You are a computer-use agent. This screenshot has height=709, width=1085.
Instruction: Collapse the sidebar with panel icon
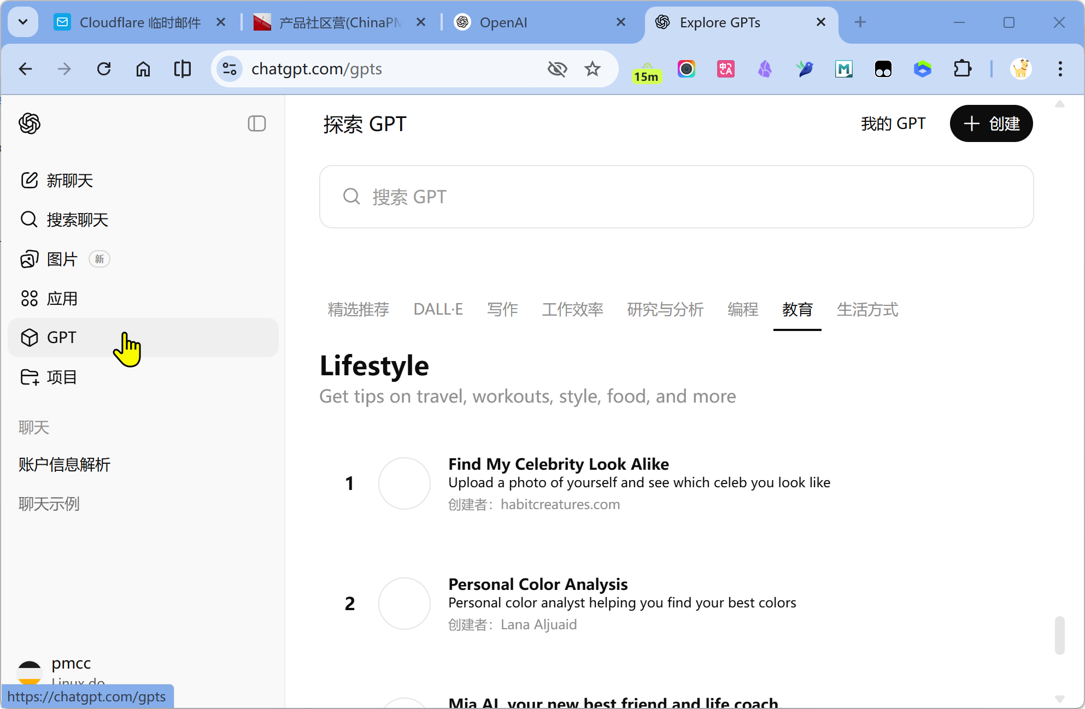click(x=256, y=123)
